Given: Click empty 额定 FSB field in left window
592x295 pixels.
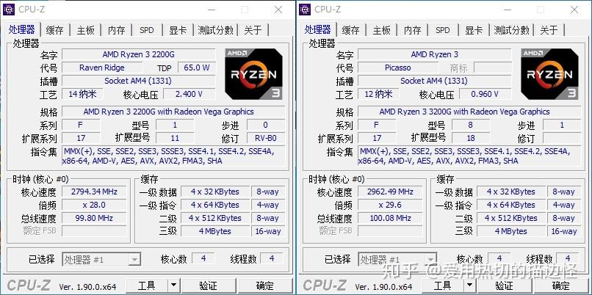Looking at the screenshot, I should [x=94, y=231].
